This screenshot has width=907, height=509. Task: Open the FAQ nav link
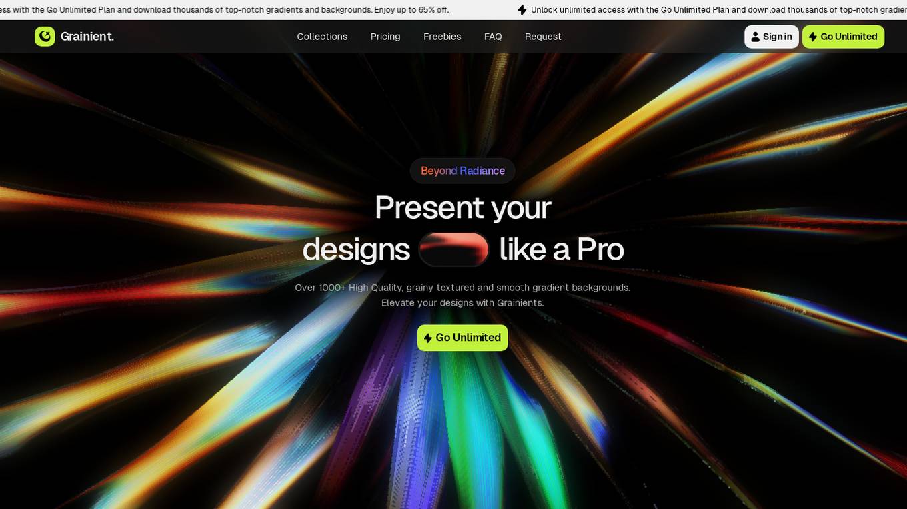coord(493,37)
